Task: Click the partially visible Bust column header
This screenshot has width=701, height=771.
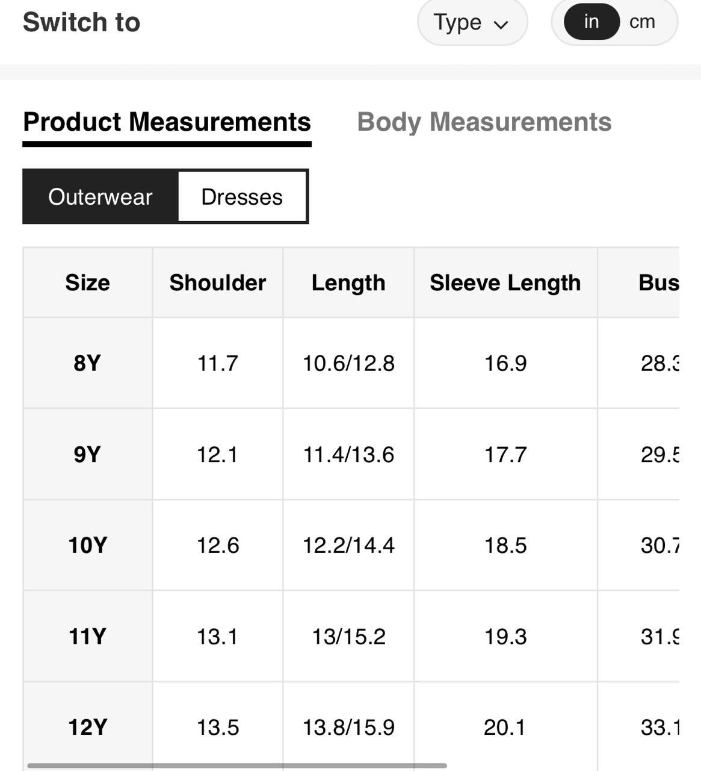Action: 658,282
